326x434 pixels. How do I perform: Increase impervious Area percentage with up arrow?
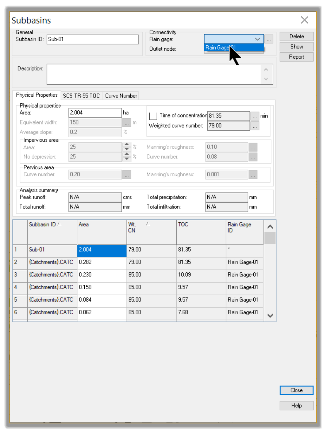tap(127, 144)
